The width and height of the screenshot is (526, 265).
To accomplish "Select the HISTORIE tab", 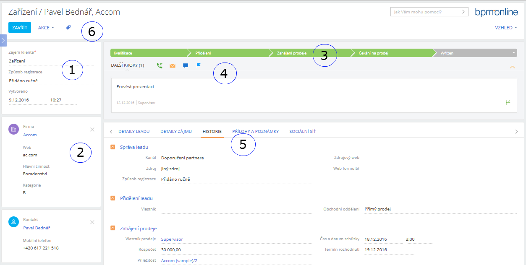I will 212,131.
